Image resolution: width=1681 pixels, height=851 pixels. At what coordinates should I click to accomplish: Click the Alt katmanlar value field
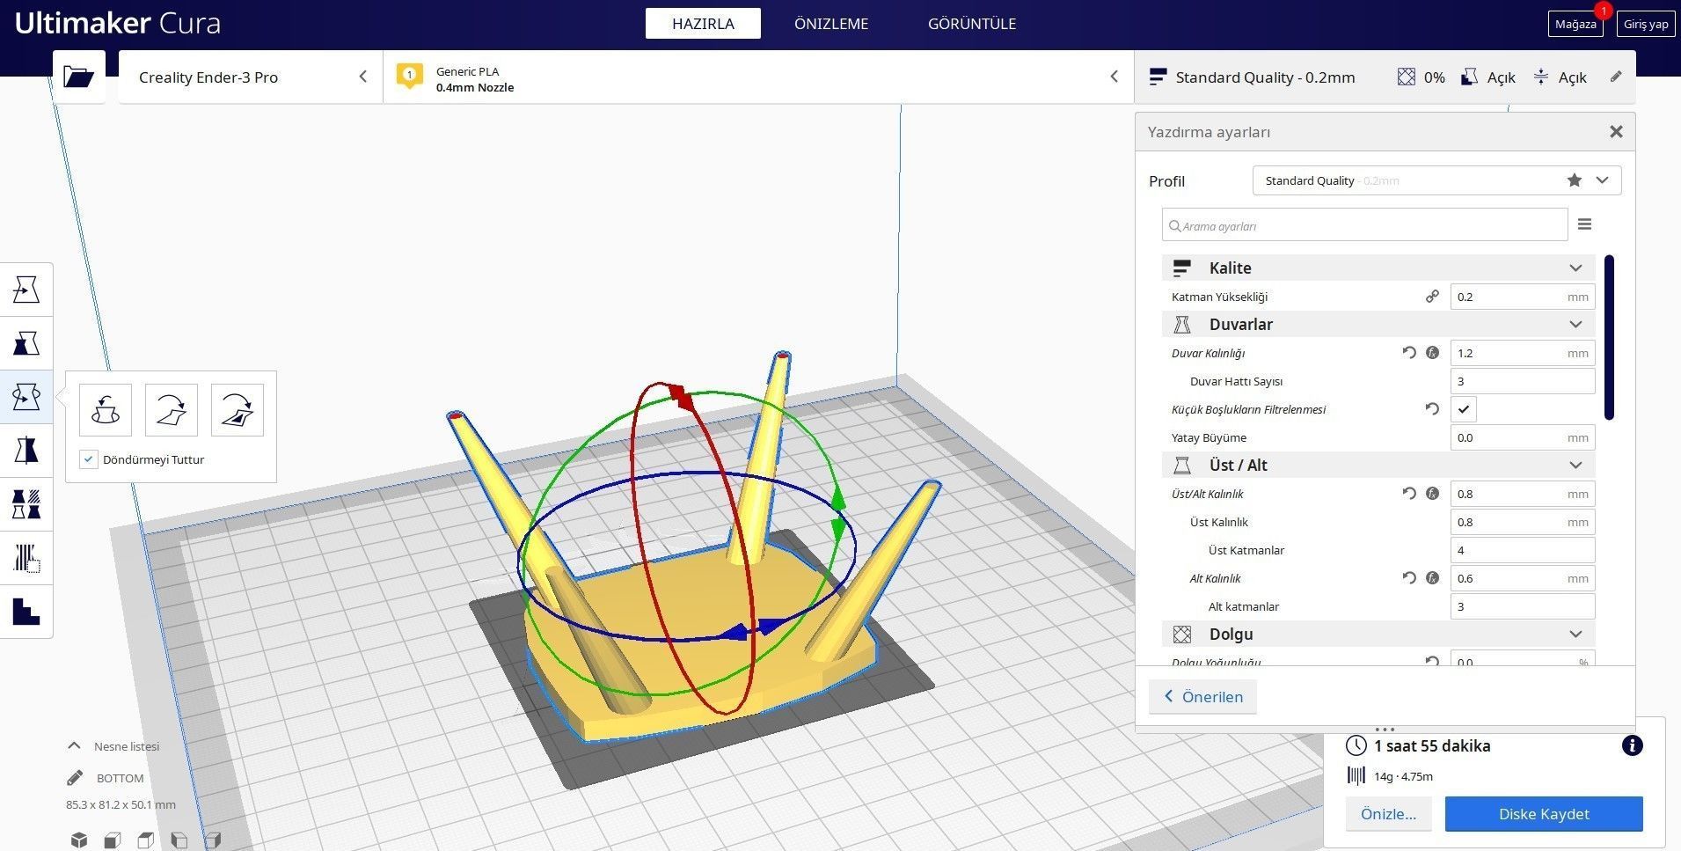tap(1522, 606)
